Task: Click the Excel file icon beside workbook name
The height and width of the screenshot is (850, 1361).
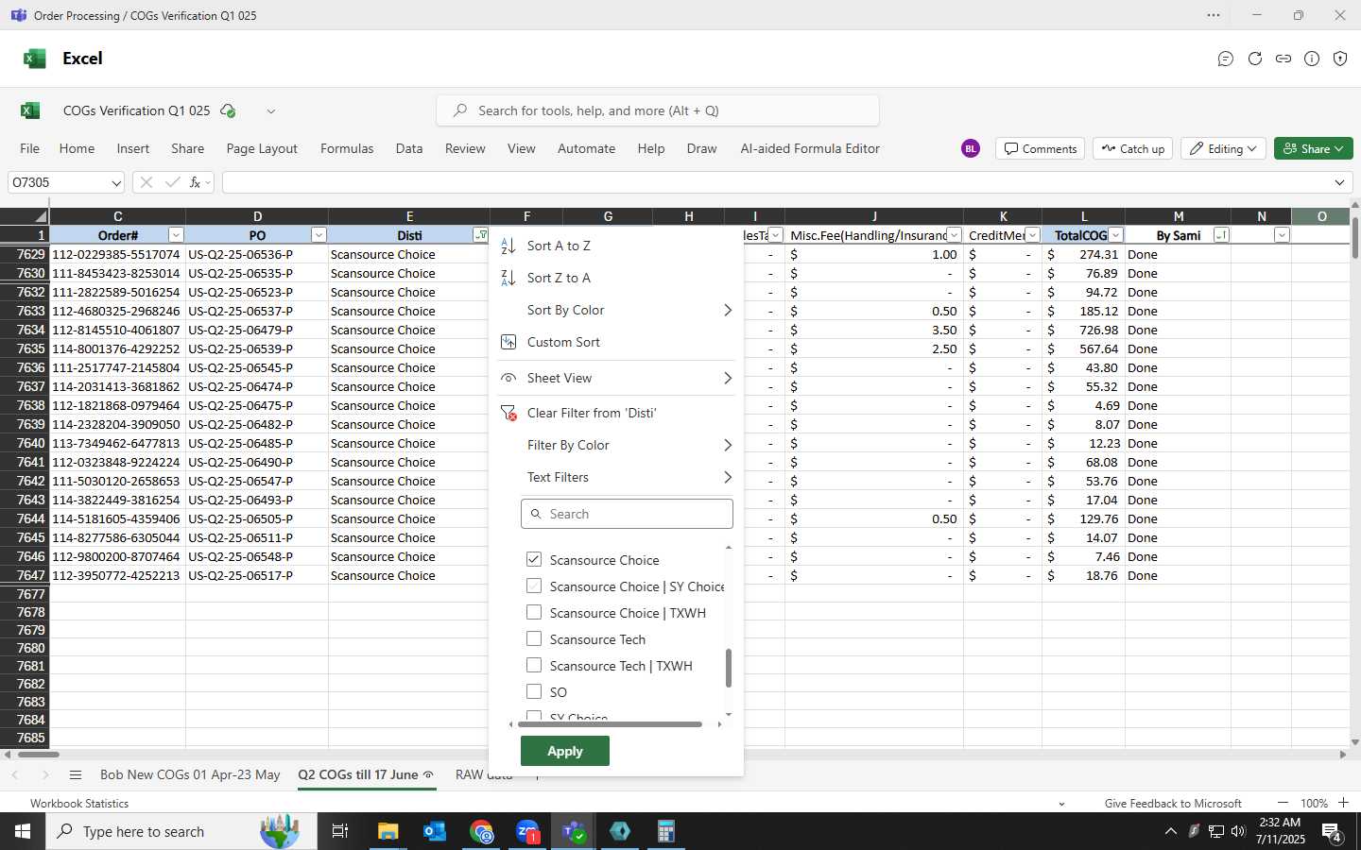Action: (30, 110)
